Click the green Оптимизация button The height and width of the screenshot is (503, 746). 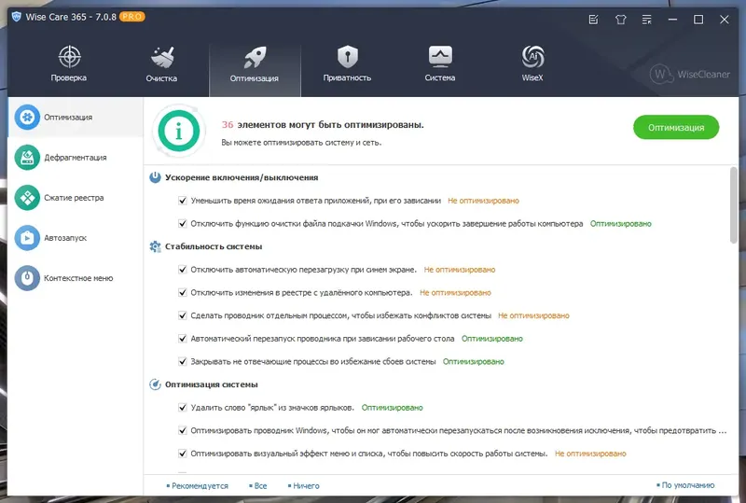(x=676, y=128)
